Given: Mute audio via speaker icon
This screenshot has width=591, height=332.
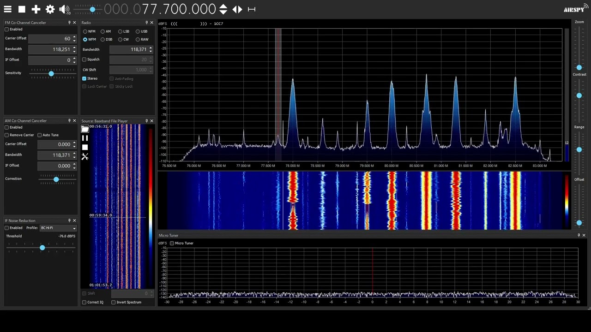Looking at the screenshot, I should point(64,9).
